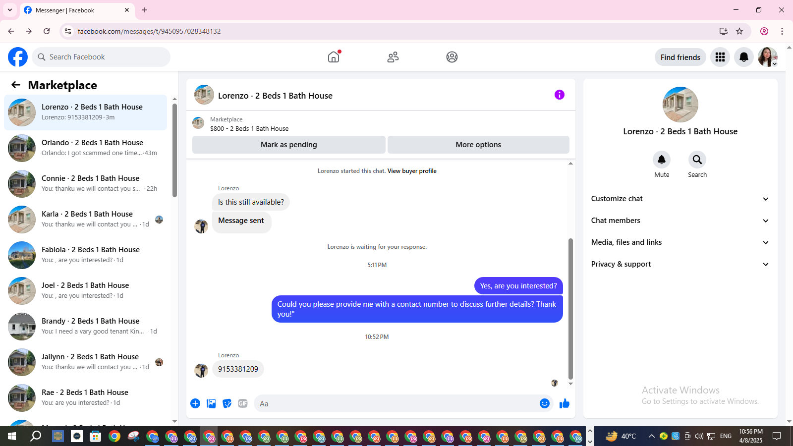The height and width of the screenshot is (446, 793).
Task: Open Rae · 2 Beds 1 Bath House chat
Action: point(85,398)
